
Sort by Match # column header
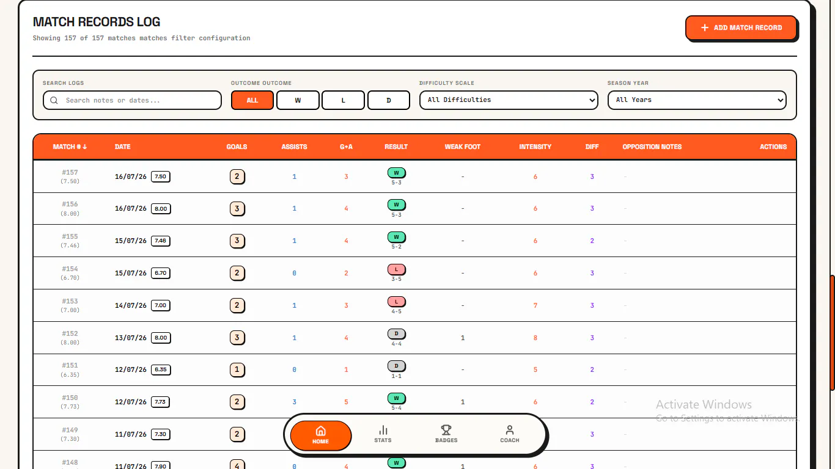(70, 147)
